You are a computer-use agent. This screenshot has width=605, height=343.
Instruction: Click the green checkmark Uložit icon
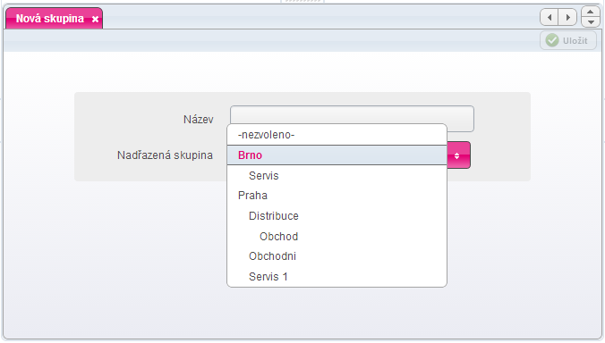click(552, 40)
